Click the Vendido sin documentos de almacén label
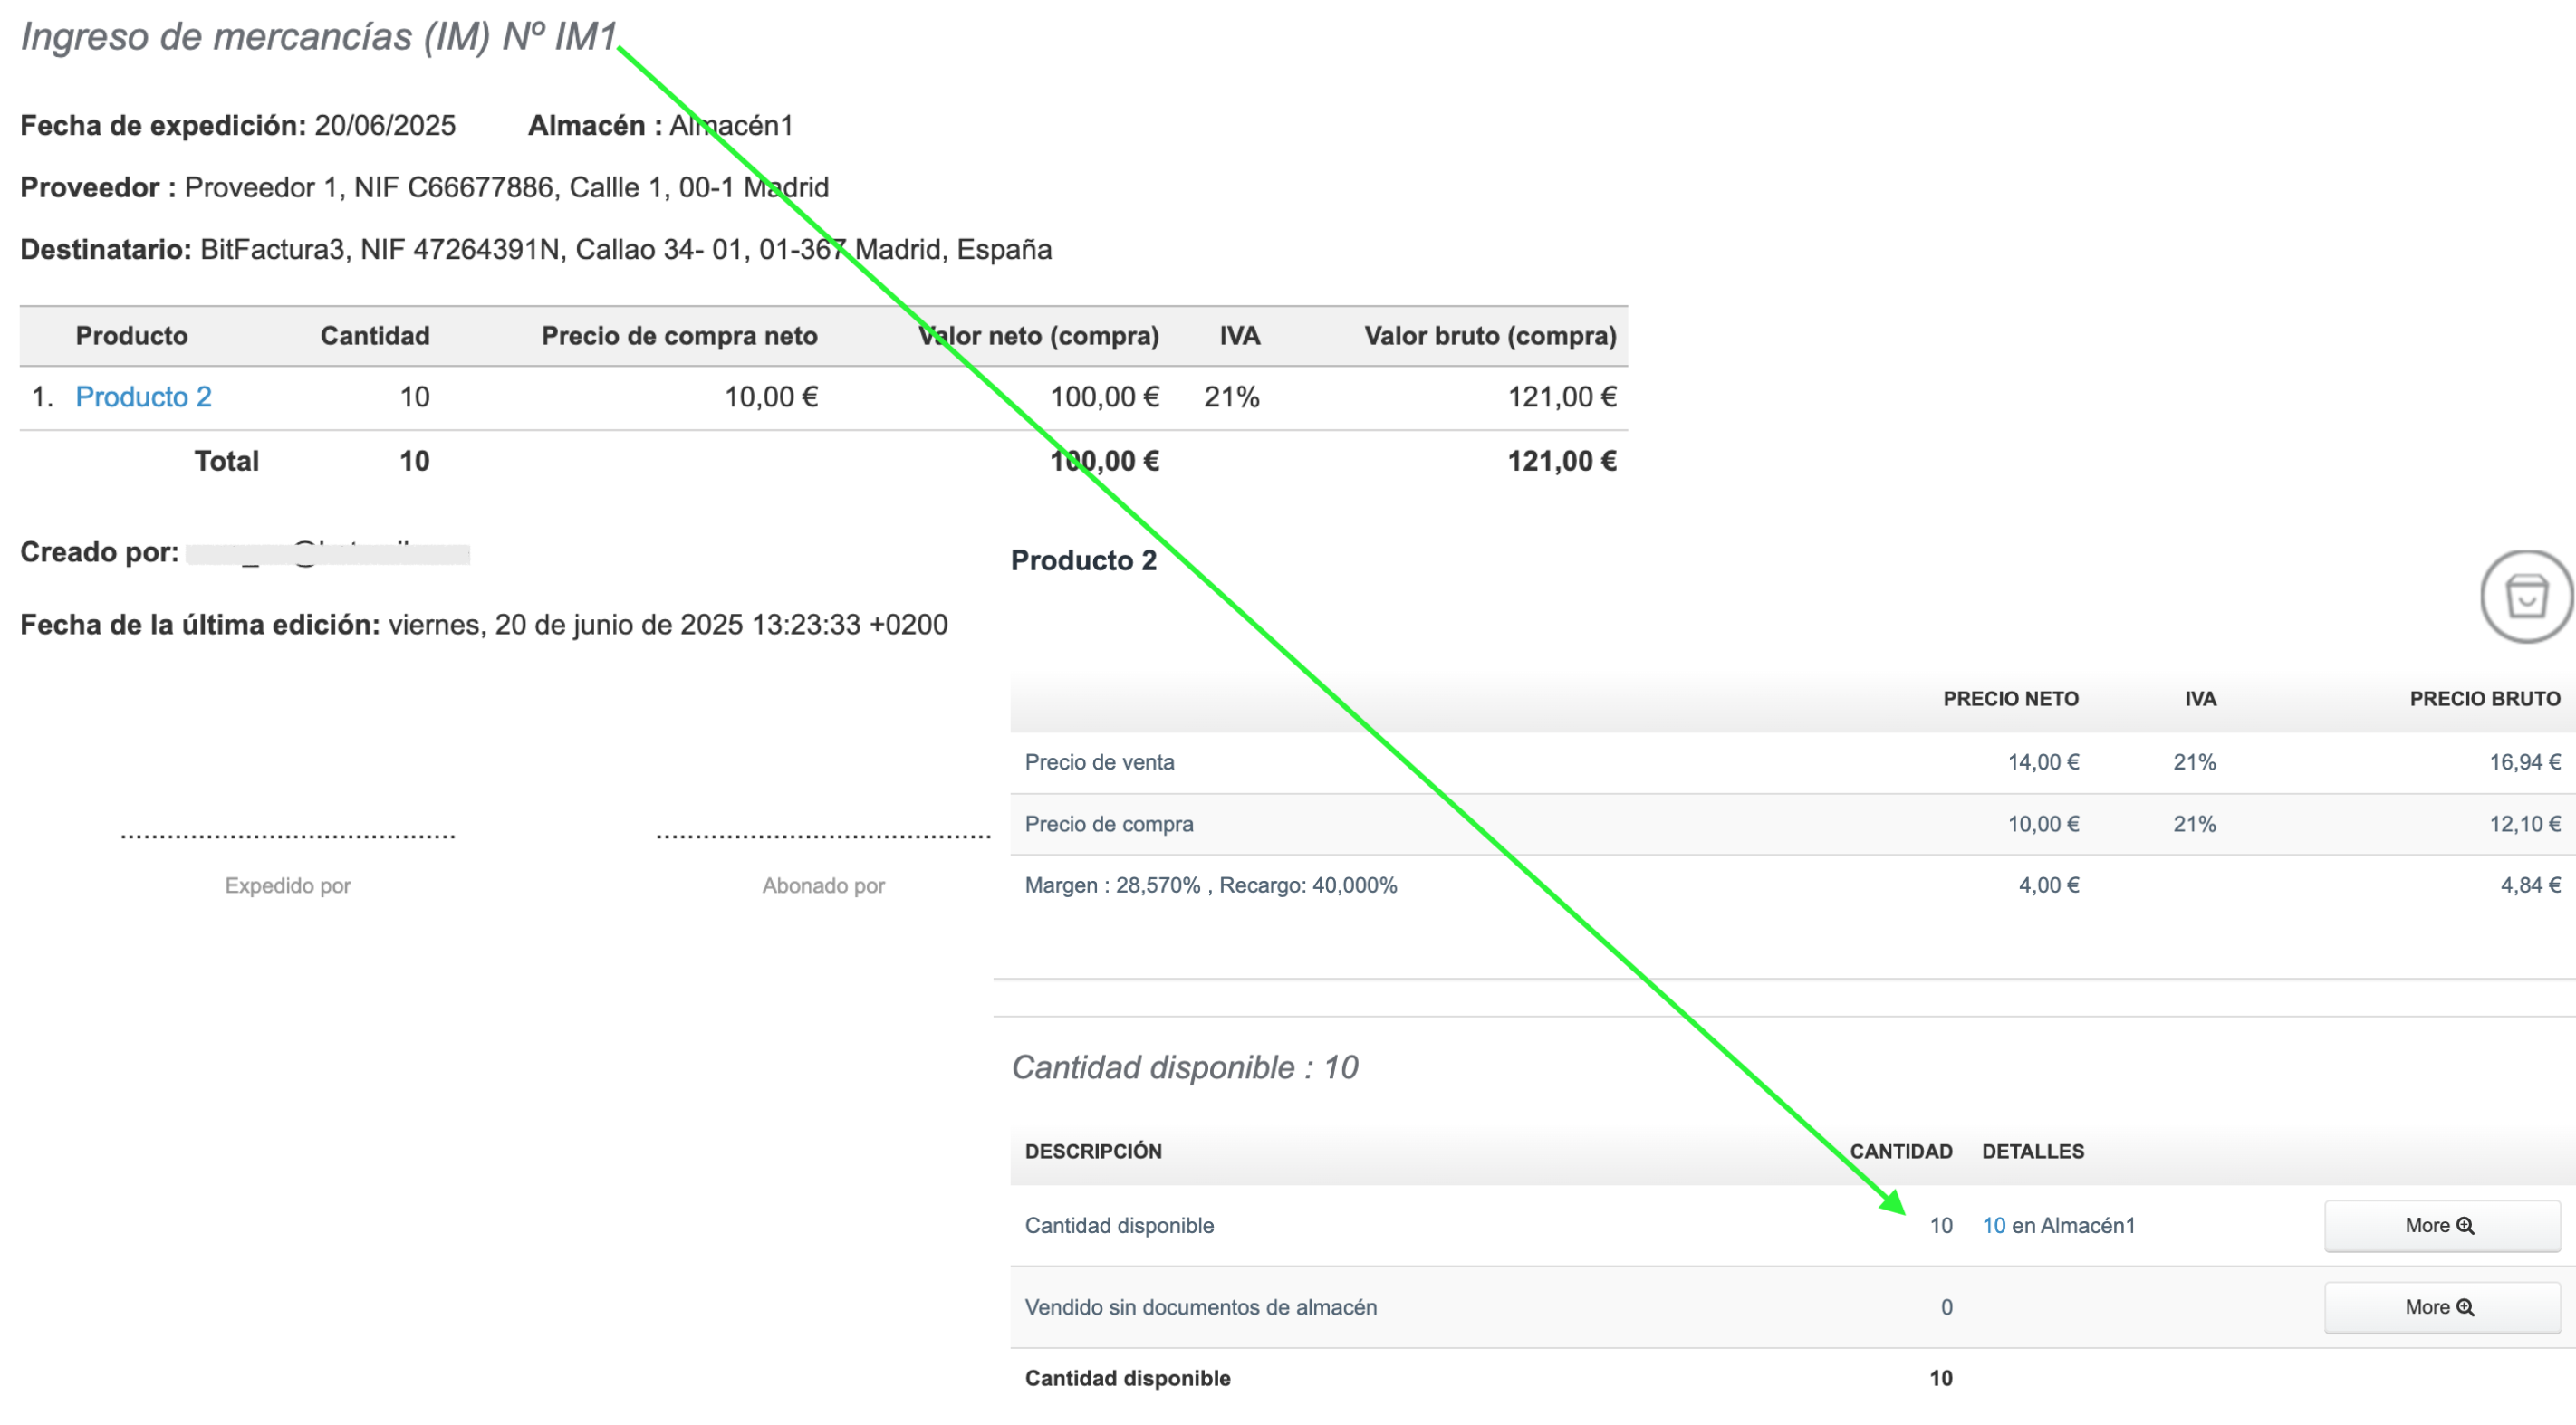The height and width of the screenshot is (1425, 2576). pos(1200,1307)
